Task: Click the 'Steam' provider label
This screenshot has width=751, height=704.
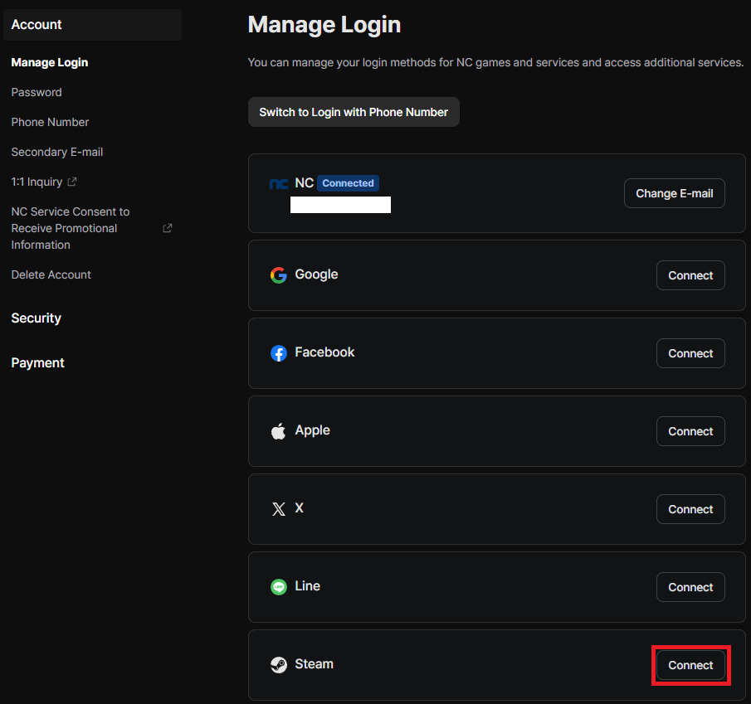Action: [x=314, y=664]
